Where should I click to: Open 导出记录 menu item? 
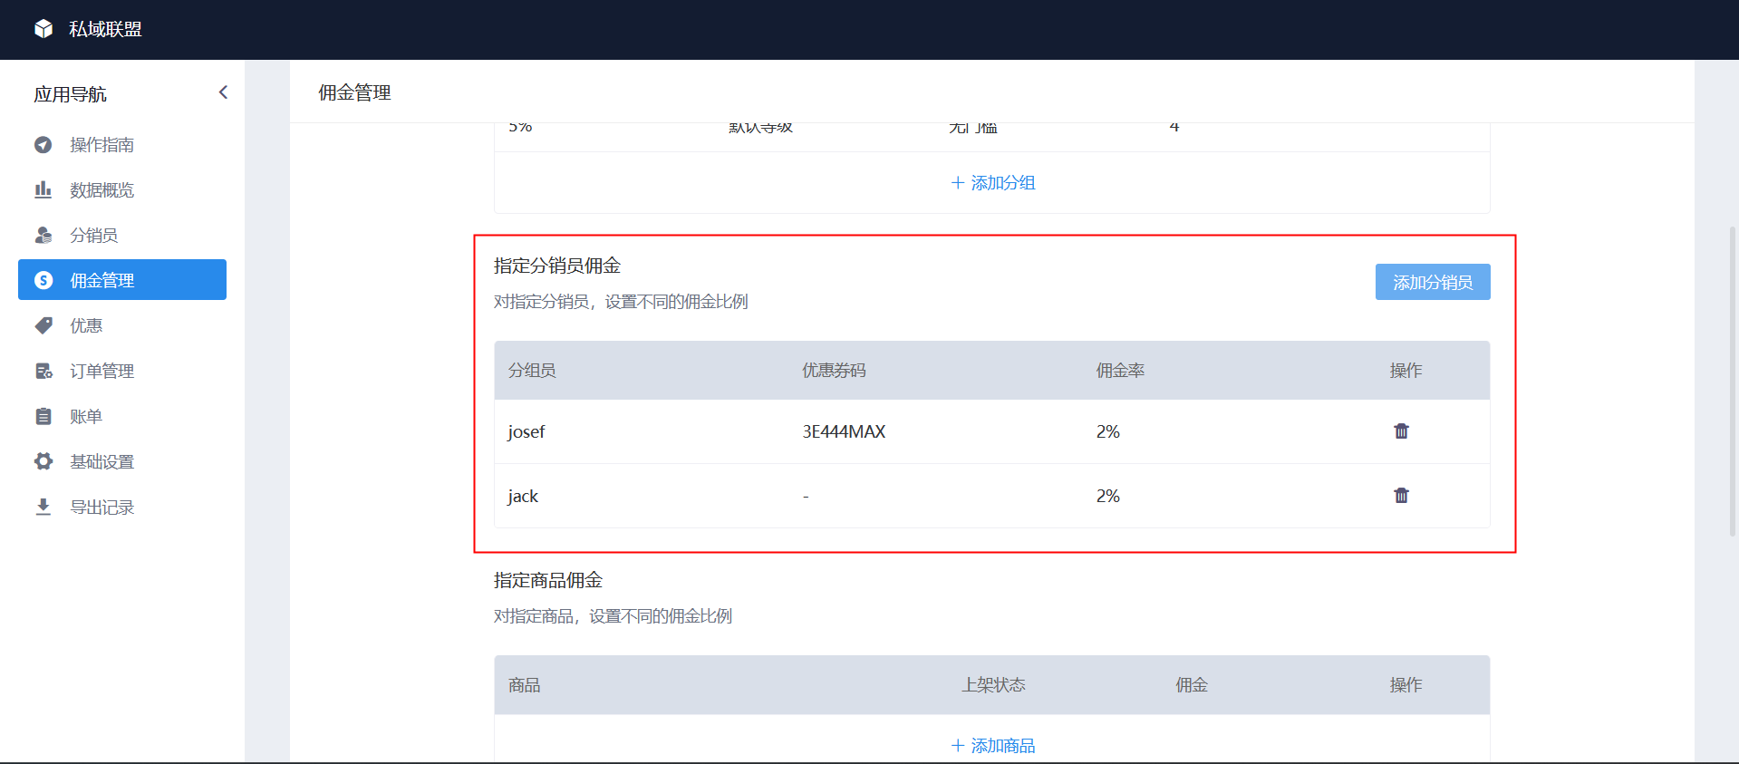click(122, 507)
